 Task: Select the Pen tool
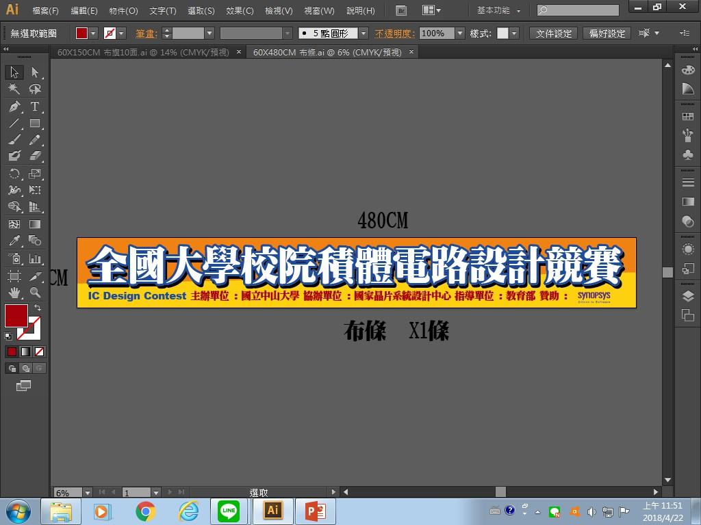(14, 107)
